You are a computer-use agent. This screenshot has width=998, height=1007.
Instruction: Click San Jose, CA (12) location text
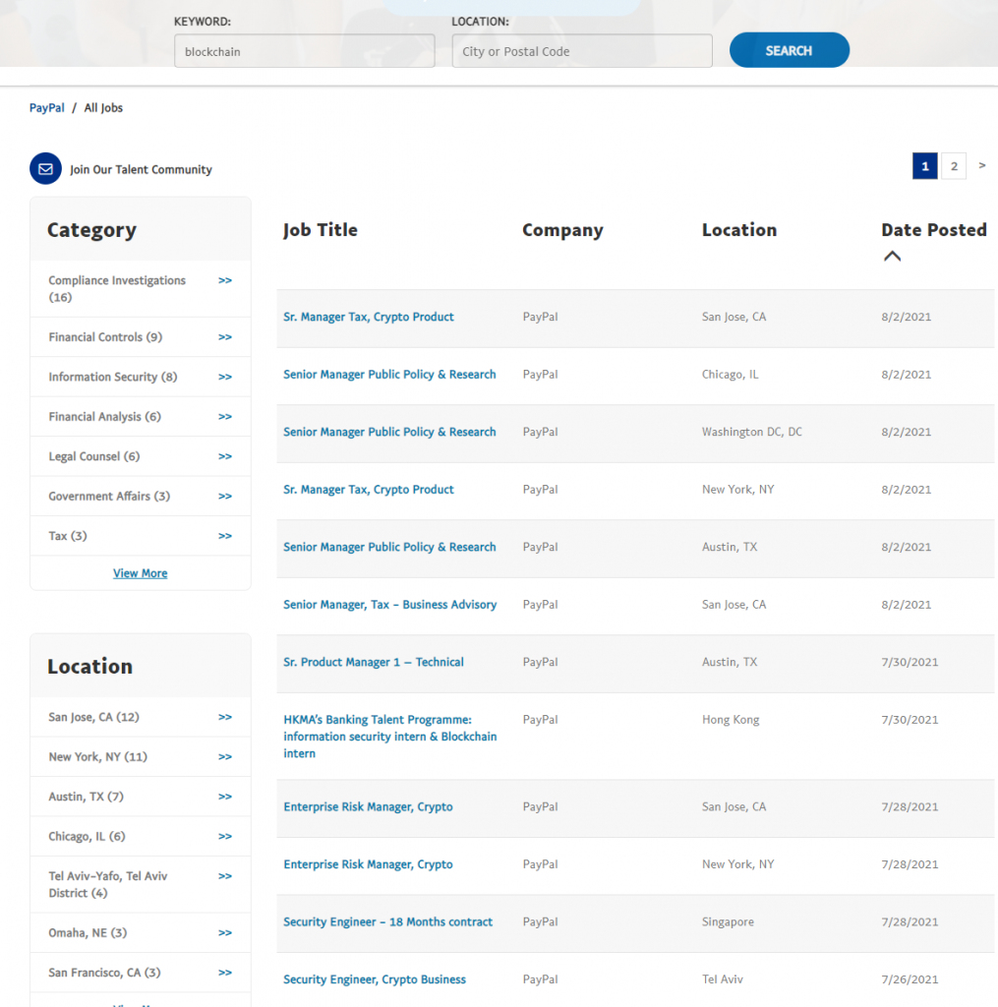(x=93, y=717)
